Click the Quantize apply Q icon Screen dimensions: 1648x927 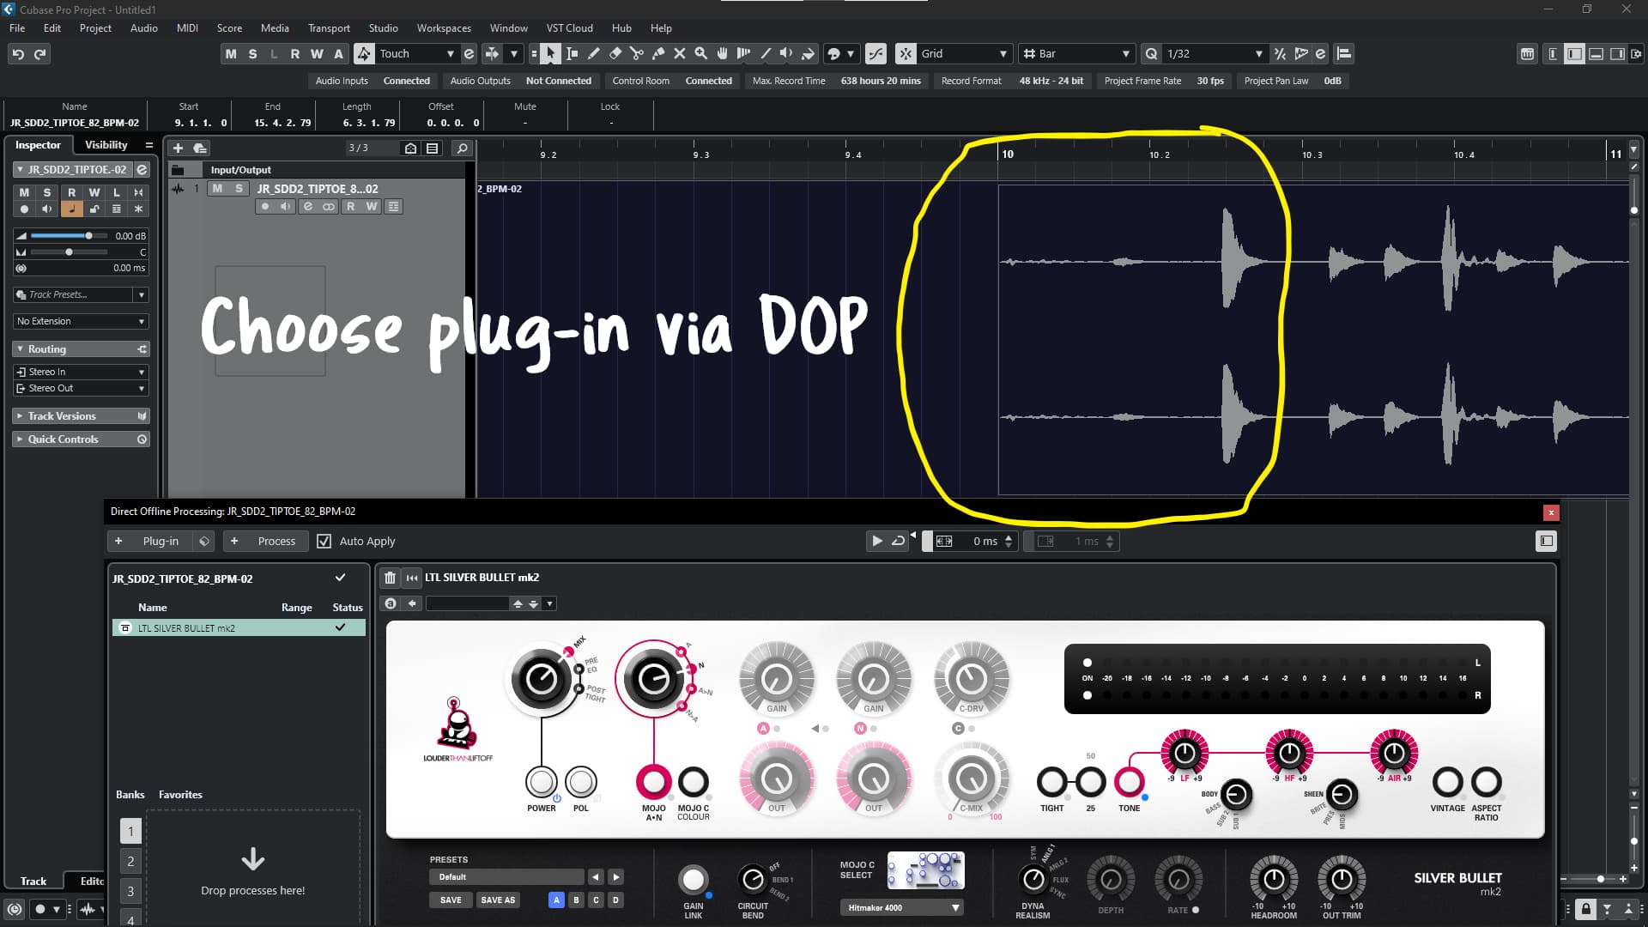coord(1152,53)
